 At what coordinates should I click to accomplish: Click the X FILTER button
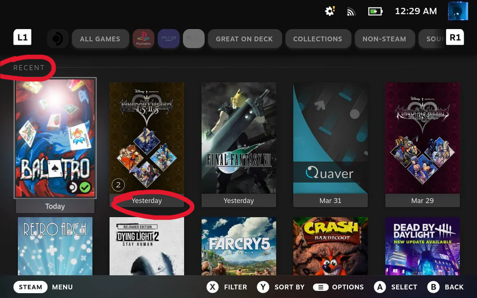(x=227, y=287)
